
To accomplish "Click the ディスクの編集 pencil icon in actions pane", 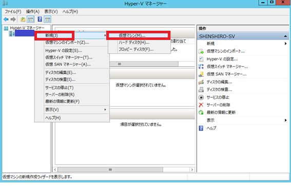I will (x=201, y=82).
